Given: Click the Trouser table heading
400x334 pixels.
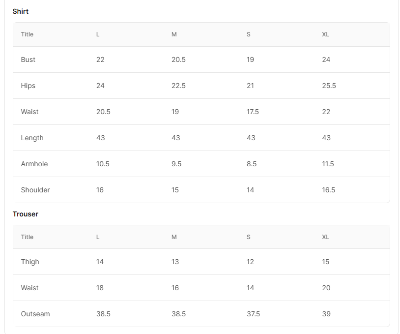Looking at the screenshot, I should click(26, 214).
